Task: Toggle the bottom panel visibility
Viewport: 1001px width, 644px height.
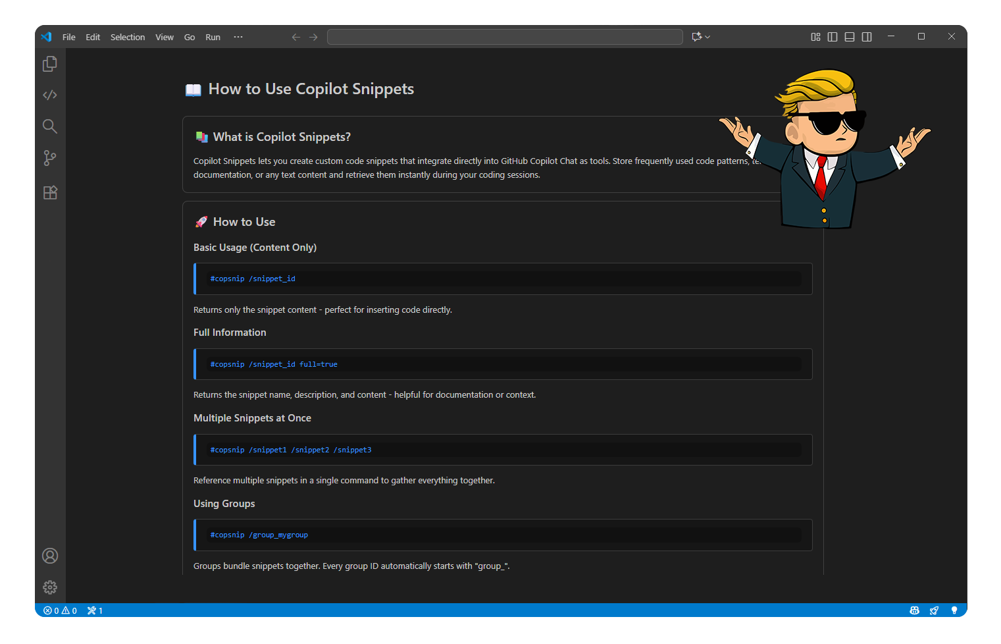Action: (849, 36)
